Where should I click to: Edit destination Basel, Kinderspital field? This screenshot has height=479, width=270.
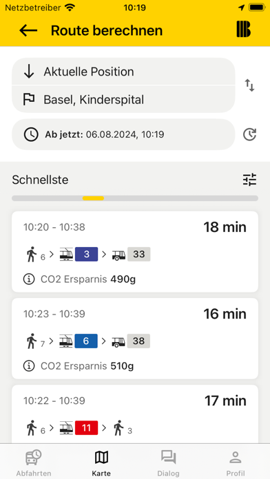(123, 99)
